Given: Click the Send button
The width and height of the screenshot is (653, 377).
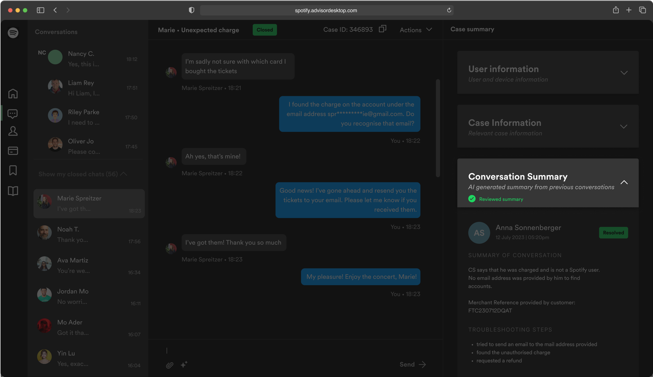Looking at the screenshot, I should [413, 364].
